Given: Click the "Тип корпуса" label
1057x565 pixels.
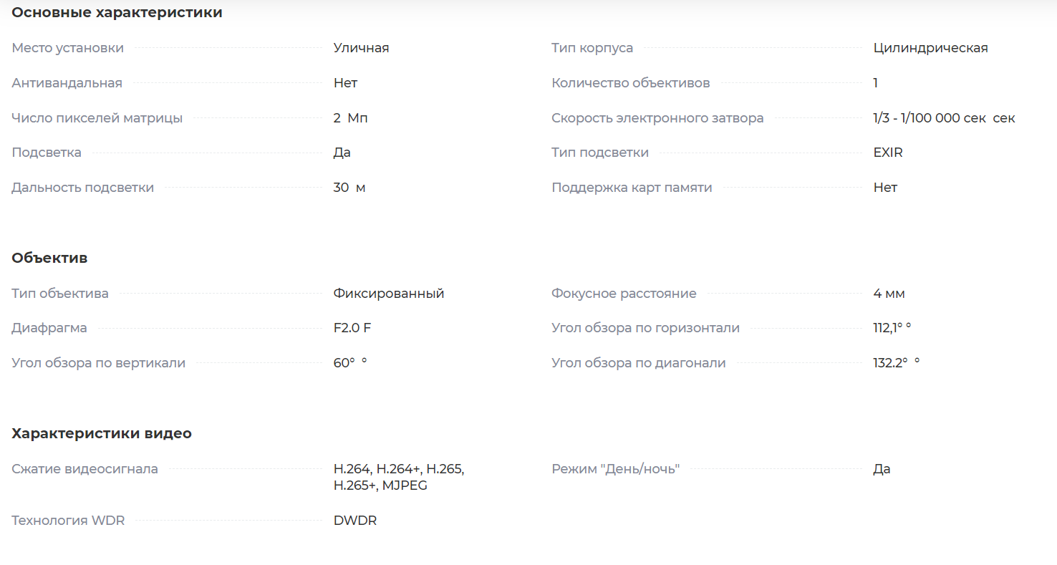Looking at the screenshot, I should coord(592,48).
